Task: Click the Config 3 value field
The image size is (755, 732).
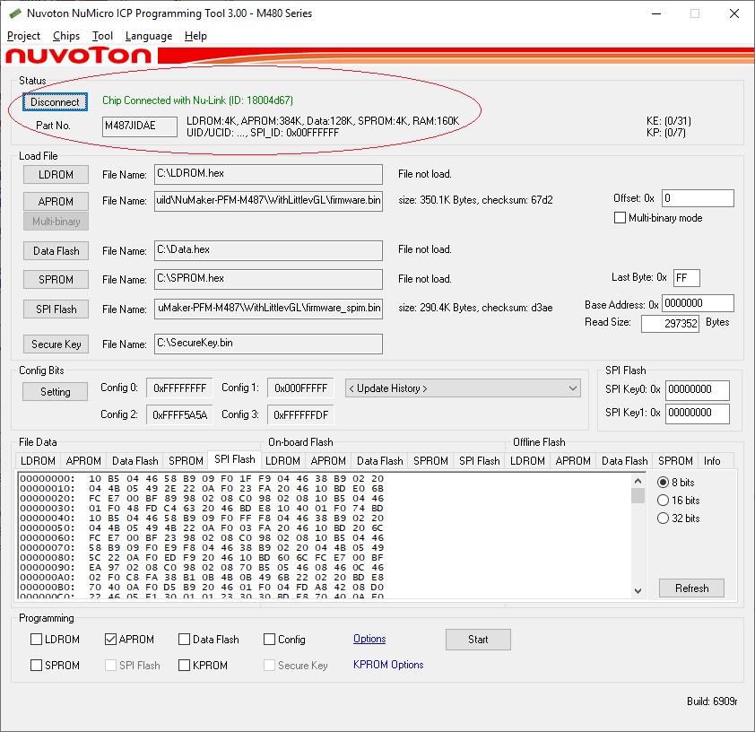Action: point(300,415)
